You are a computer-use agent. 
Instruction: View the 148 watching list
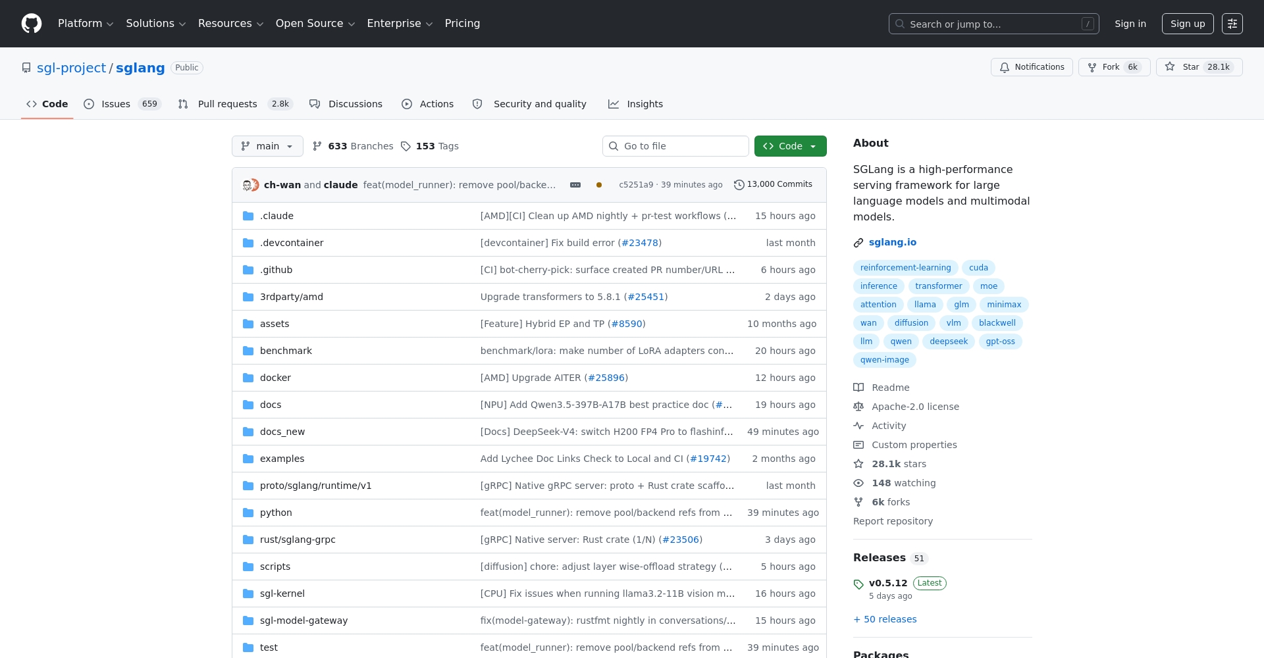click(x=895, y=483)
